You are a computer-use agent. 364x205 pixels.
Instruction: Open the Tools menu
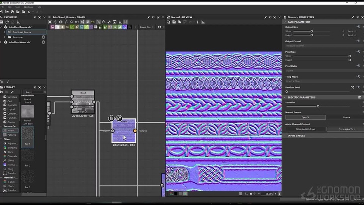(18, 7)
